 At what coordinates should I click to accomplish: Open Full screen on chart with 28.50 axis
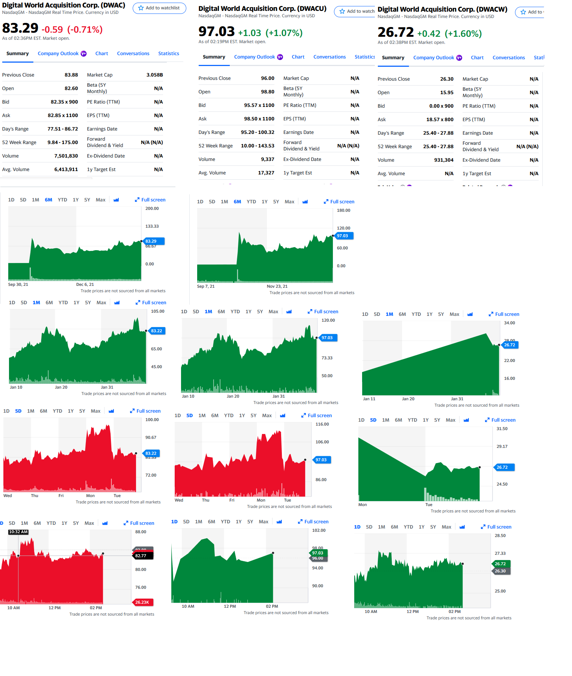(x=496, y=527)
